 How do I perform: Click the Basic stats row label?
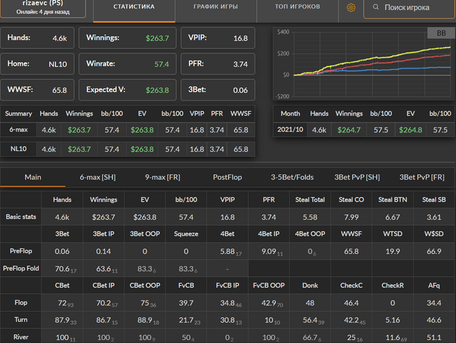(21, 217)
